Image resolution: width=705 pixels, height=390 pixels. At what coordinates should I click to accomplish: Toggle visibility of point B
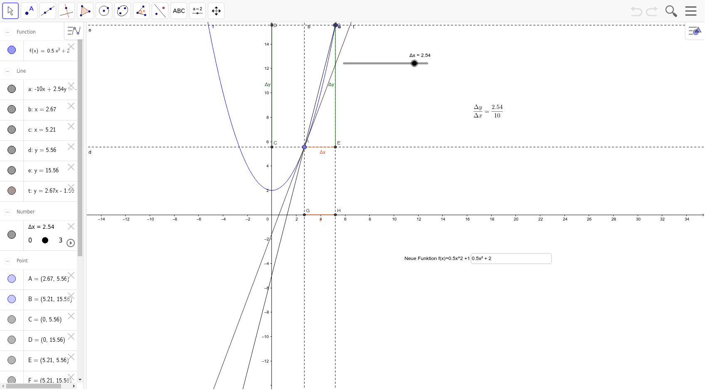(12, 299)
